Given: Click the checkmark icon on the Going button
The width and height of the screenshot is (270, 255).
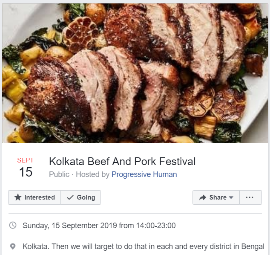Looking at the screenshot, I should point(70,197).
